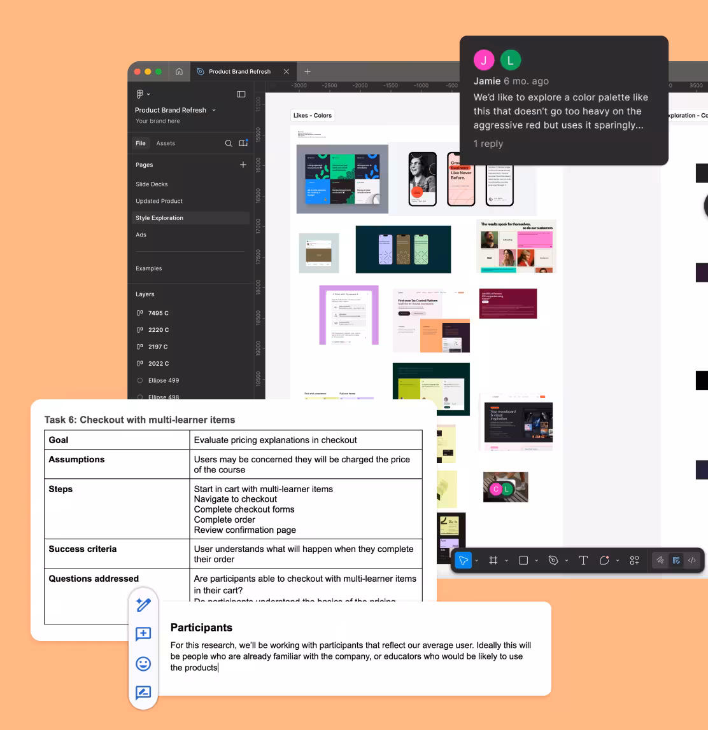Click the Your brand here subtitle
Viewport: 708px width, 730px height.
(157, 121)
